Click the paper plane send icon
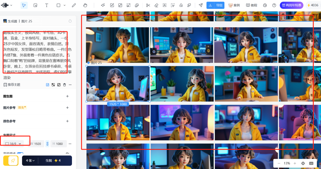321x169 pixels. tap(201, 5)
